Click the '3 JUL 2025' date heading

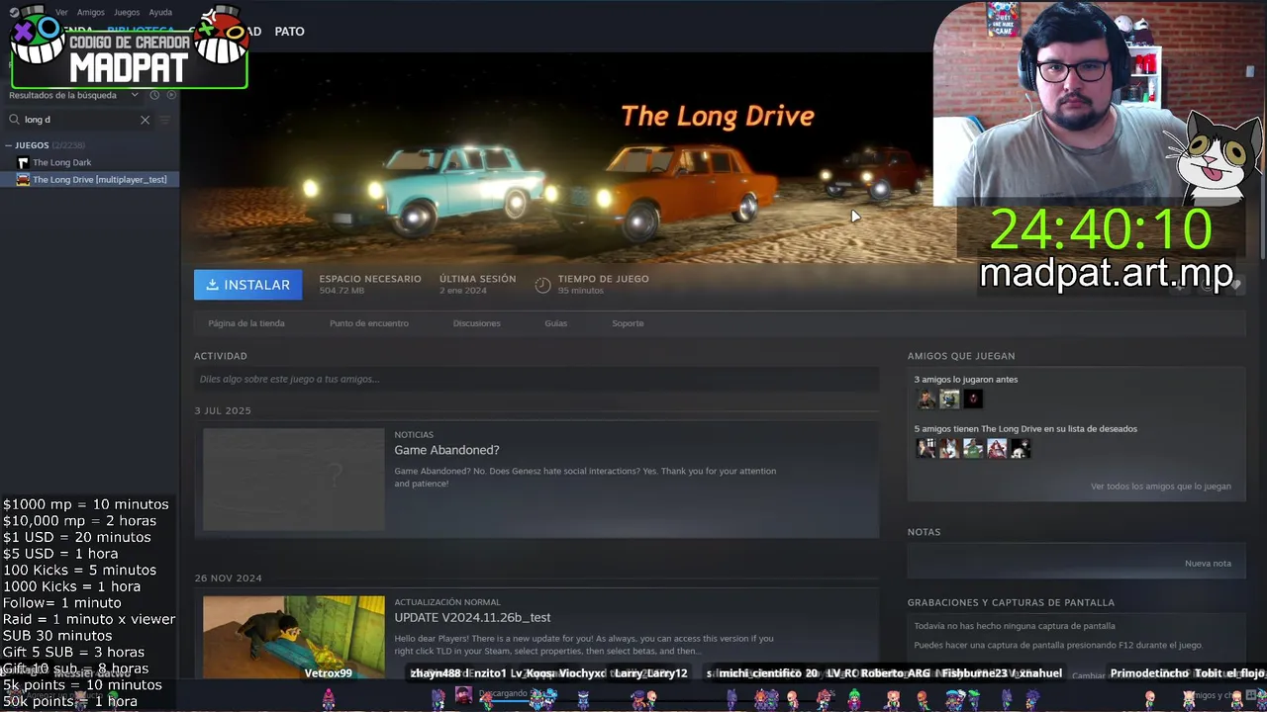click(223, 410)
